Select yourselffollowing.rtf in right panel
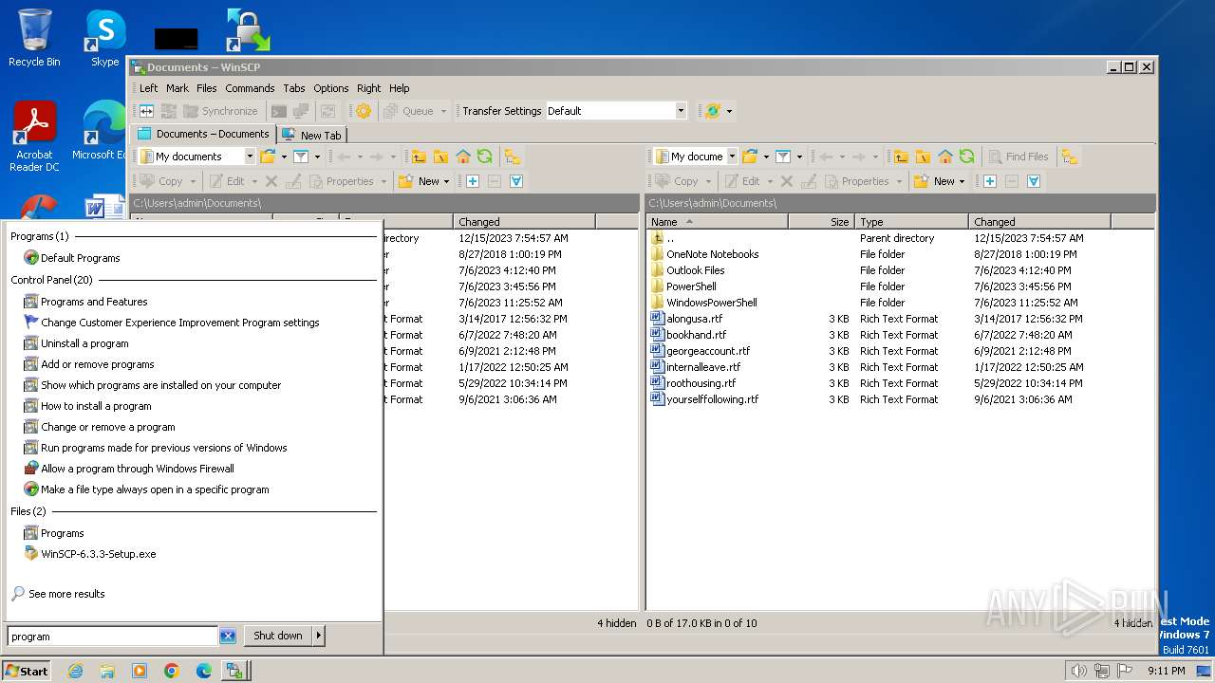The image size is (1215, 683). (712, 399)
